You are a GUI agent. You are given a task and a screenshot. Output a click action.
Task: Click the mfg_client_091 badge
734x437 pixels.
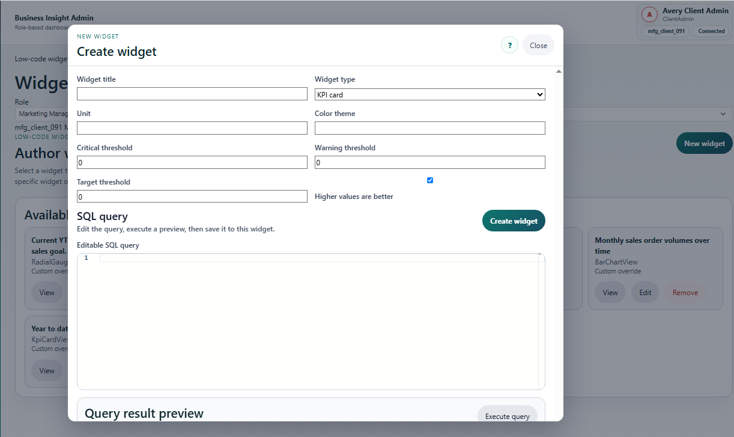[x=666, y=31]
